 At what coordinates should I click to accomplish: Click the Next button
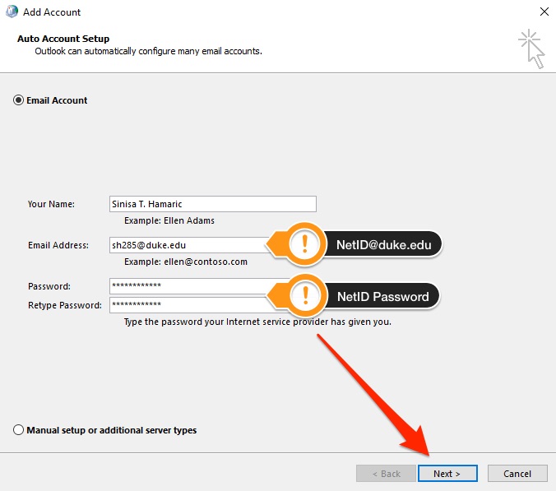[x=447, y=473]
